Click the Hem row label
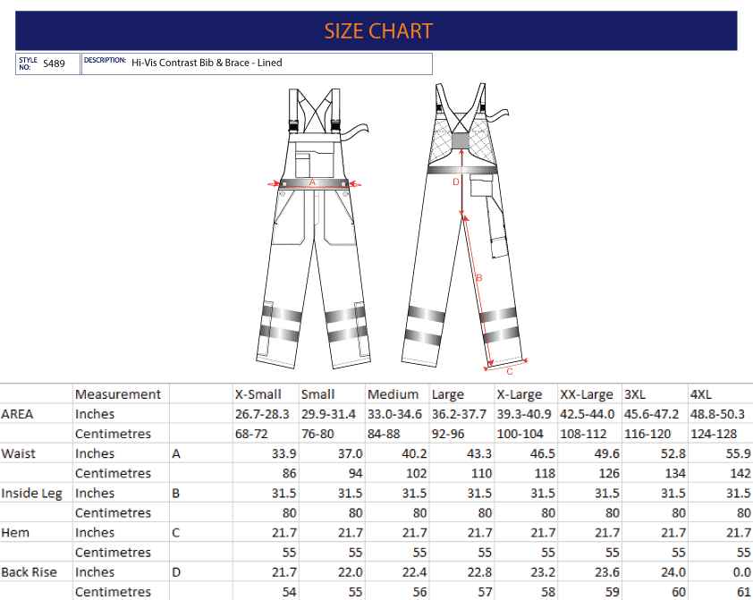 click(15, 532)
